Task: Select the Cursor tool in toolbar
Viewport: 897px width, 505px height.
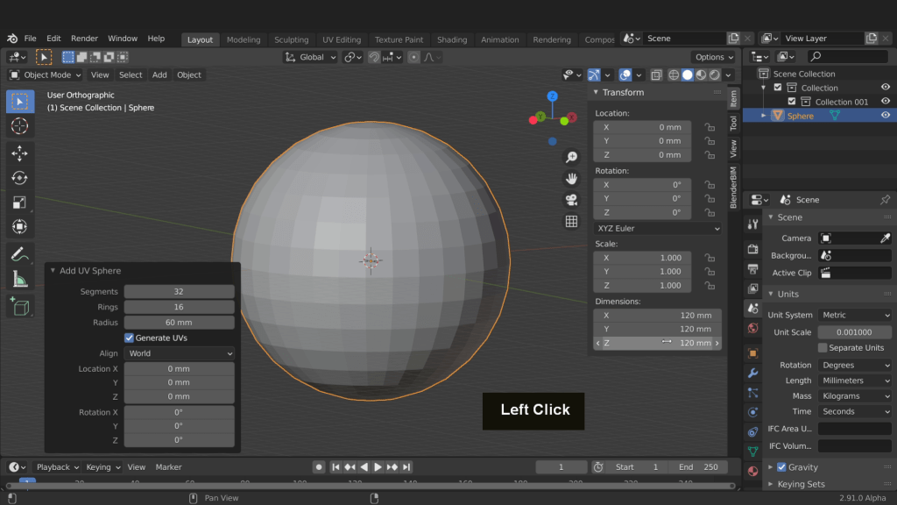Action: (19, 126)
